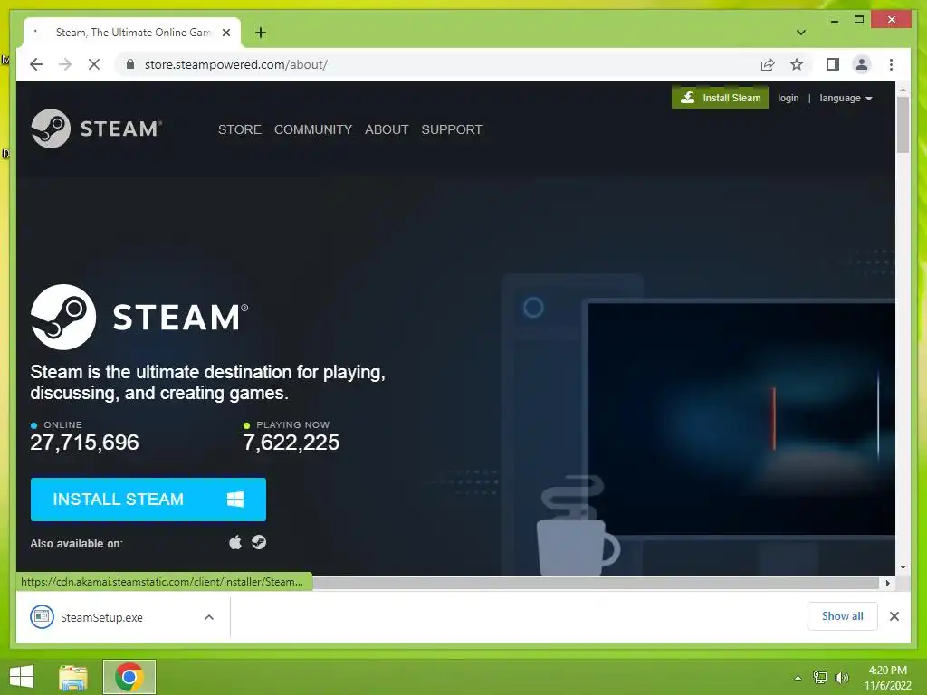Viewport: 927px width, 695px height.
Task: Open the Steam login link
Action: click(788, 98)
